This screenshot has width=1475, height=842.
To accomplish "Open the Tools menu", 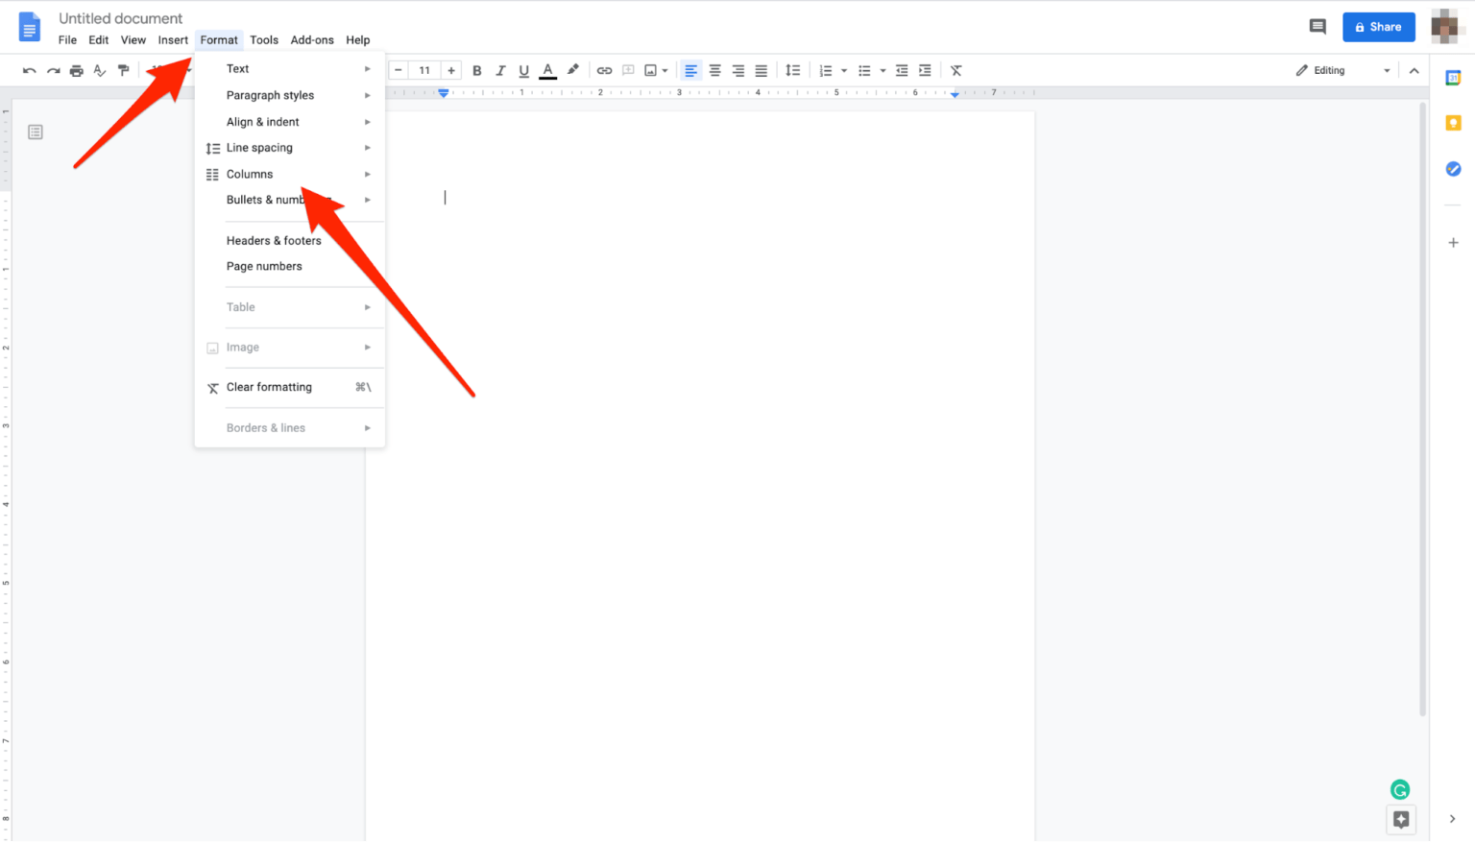I will point(264,39).
